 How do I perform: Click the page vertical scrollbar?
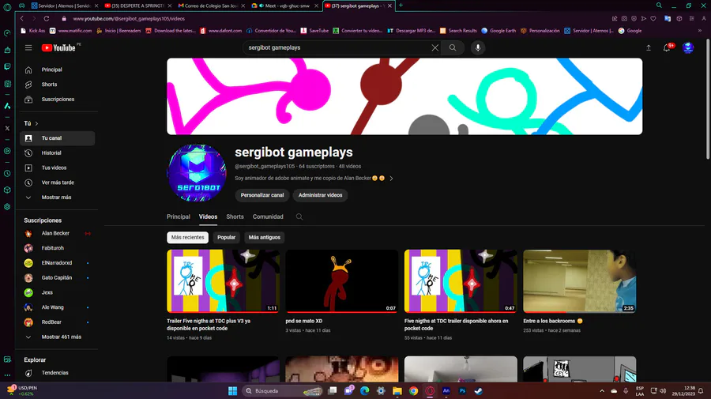(x=708, y=100)
